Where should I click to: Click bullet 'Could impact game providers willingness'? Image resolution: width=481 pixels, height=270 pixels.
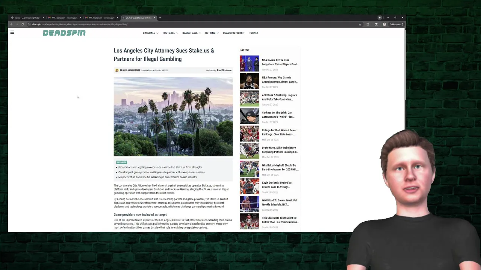coord(162,172)
